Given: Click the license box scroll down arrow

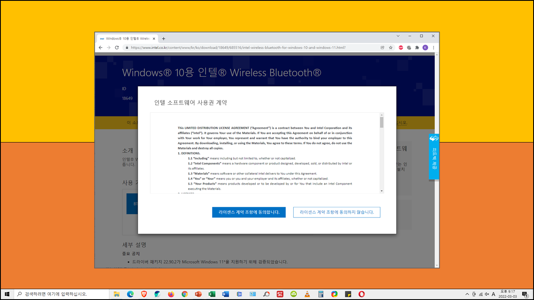Looking at the screenshot, I should (x=381, y=190).
